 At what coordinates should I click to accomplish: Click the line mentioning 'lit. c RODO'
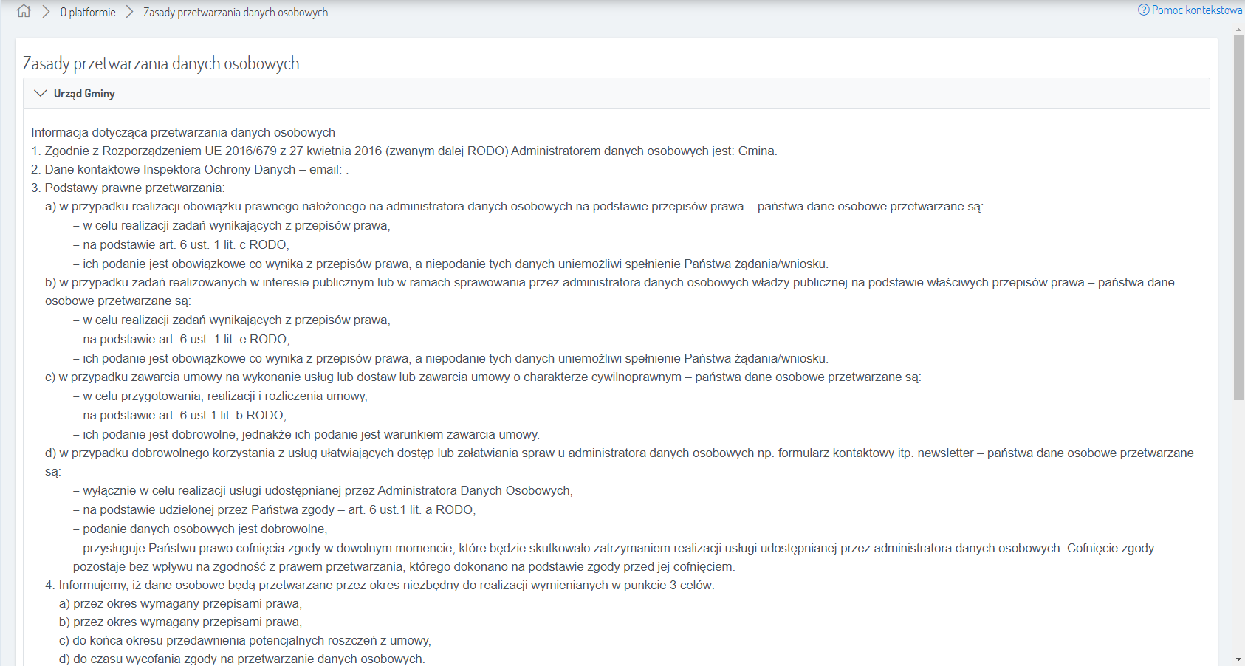coord(181,245)
